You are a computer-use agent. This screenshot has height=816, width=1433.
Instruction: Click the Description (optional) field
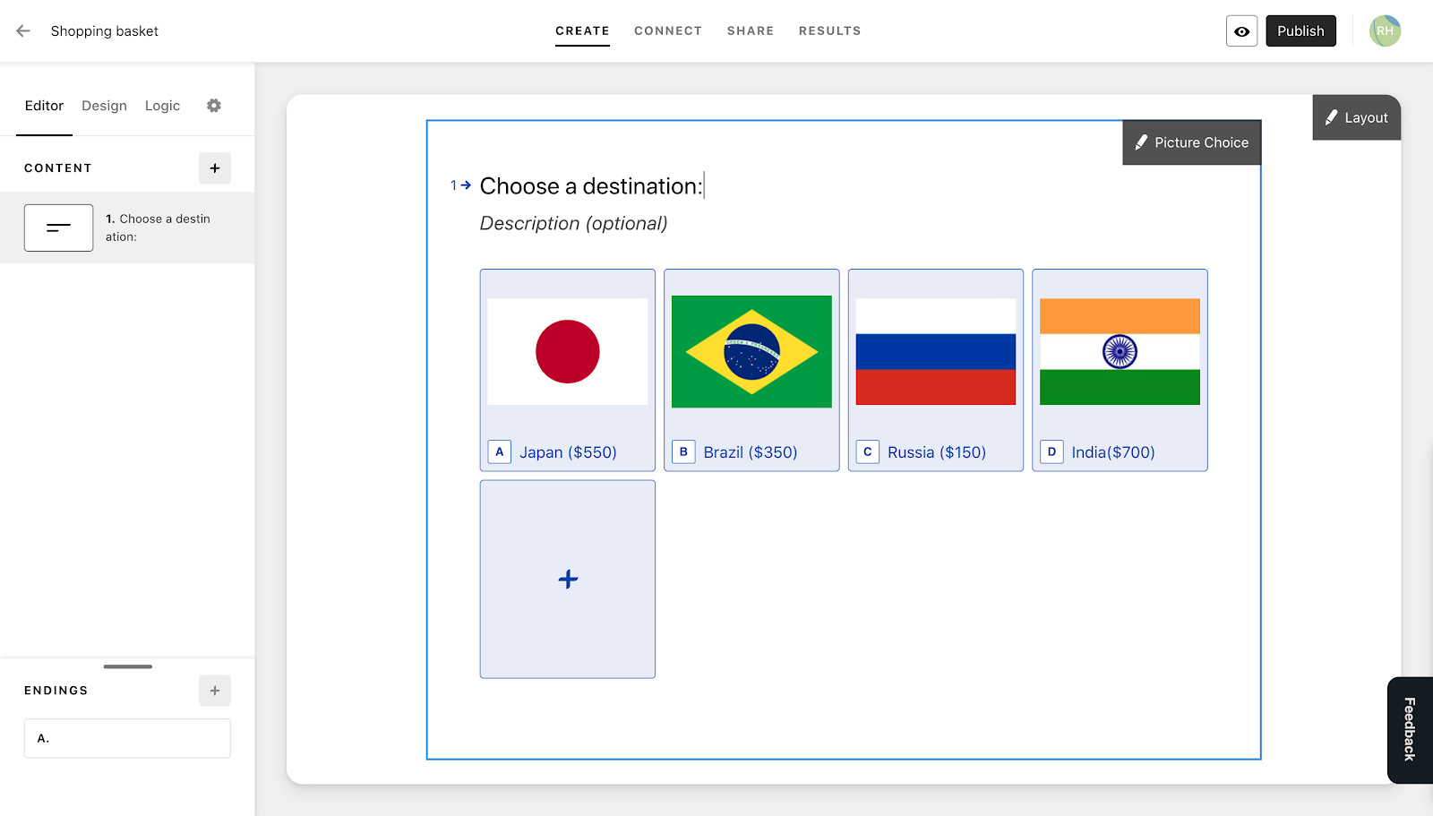pos(574,223)
